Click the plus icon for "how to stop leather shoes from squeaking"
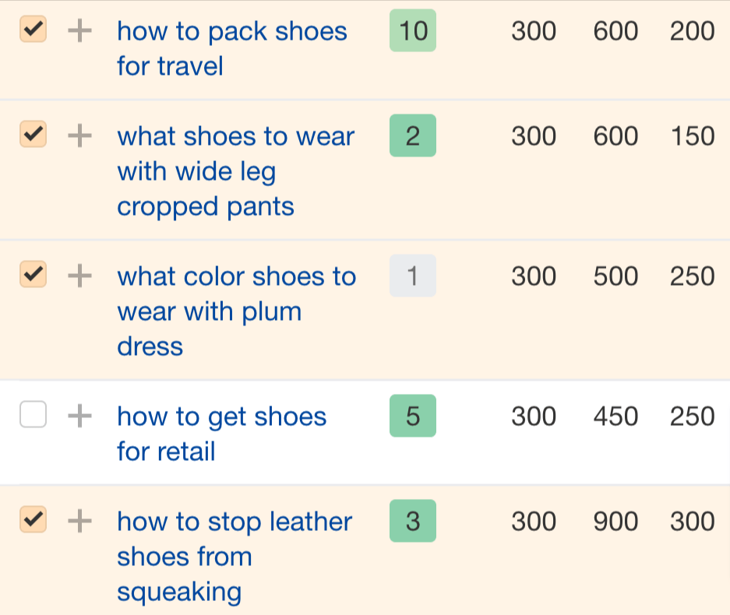The height and width of the screenshot is (615, 730). [79, 522]
